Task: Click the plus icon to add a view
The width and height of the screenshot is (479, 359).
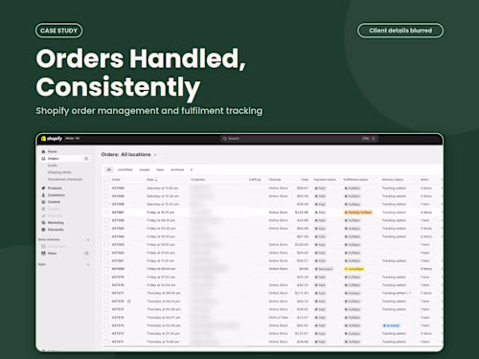Action: [x=192, y=169]
